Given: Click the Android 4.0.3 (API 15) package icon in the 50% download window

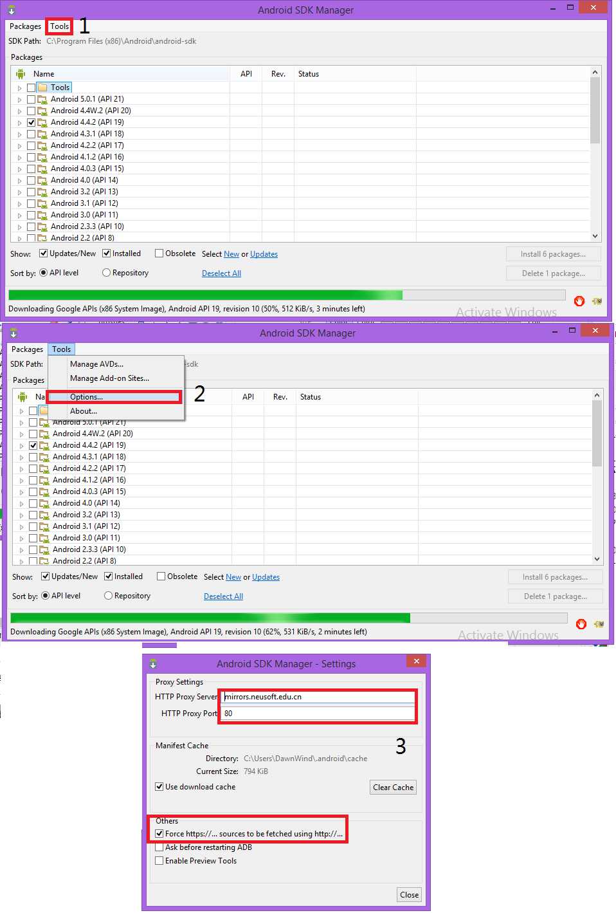Looking at the screenshot, I should tap(43, 169).
